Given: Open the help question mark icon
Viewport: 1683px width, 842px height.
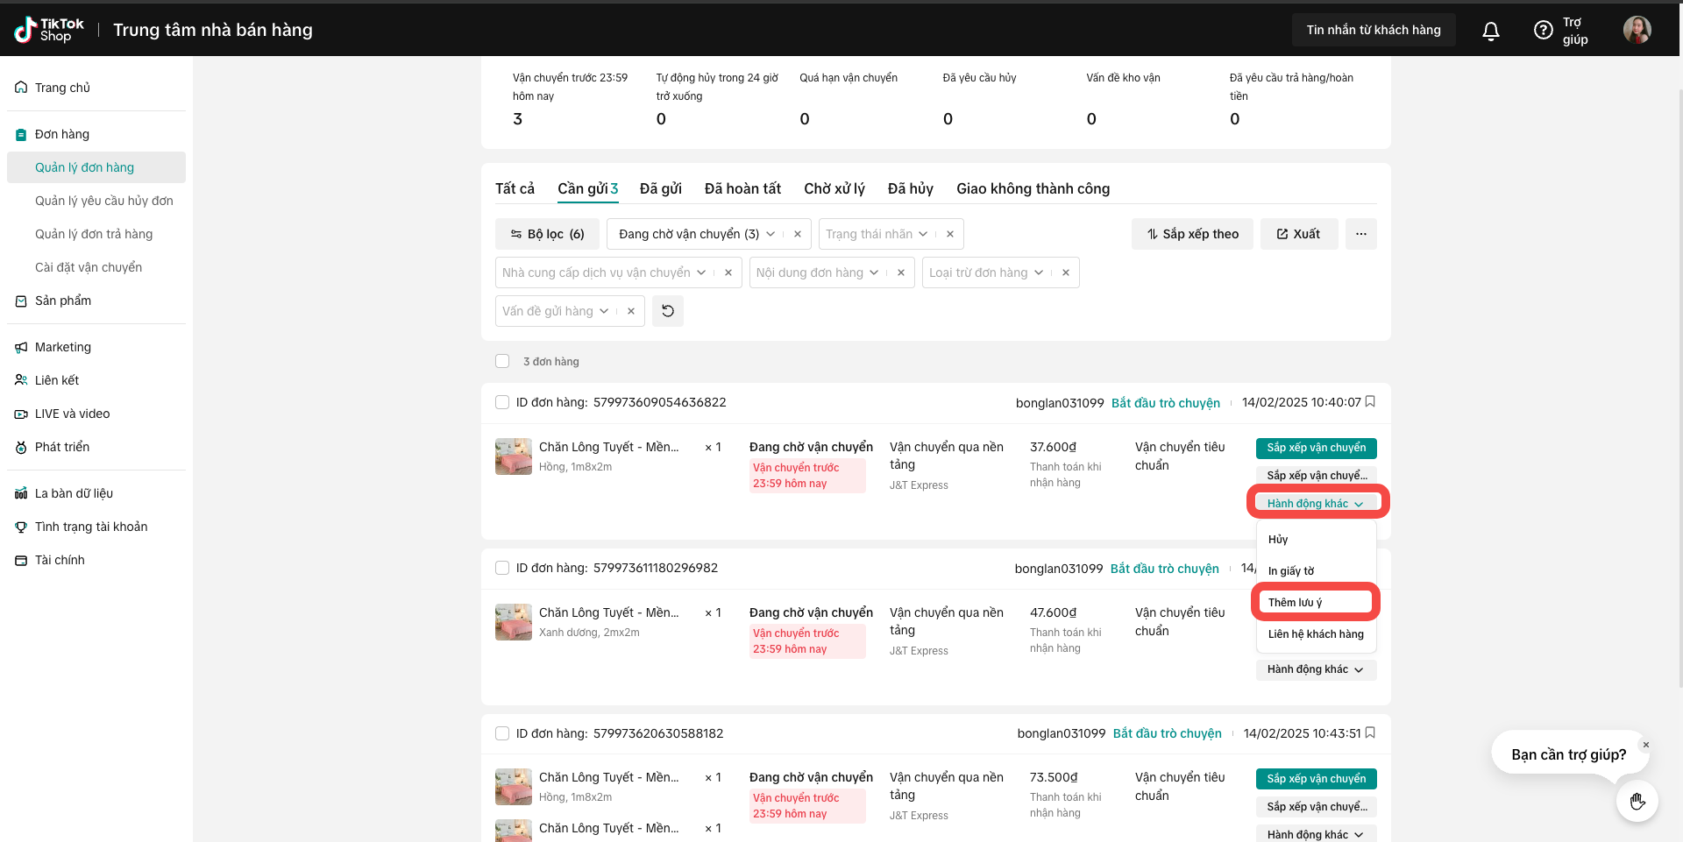Looking at the screenshot, I should (1543, 31).
